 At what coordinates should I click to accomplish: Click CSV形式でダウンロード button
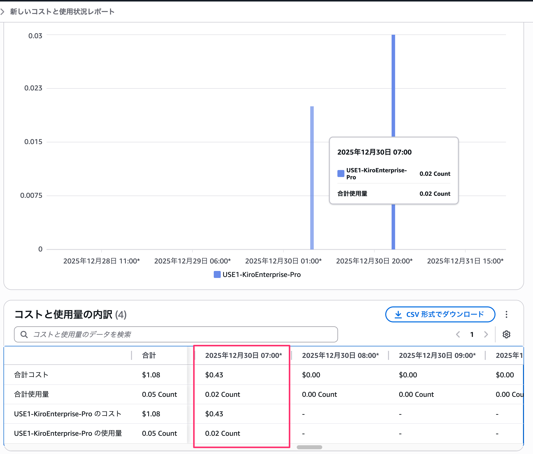tap(440, 314)
